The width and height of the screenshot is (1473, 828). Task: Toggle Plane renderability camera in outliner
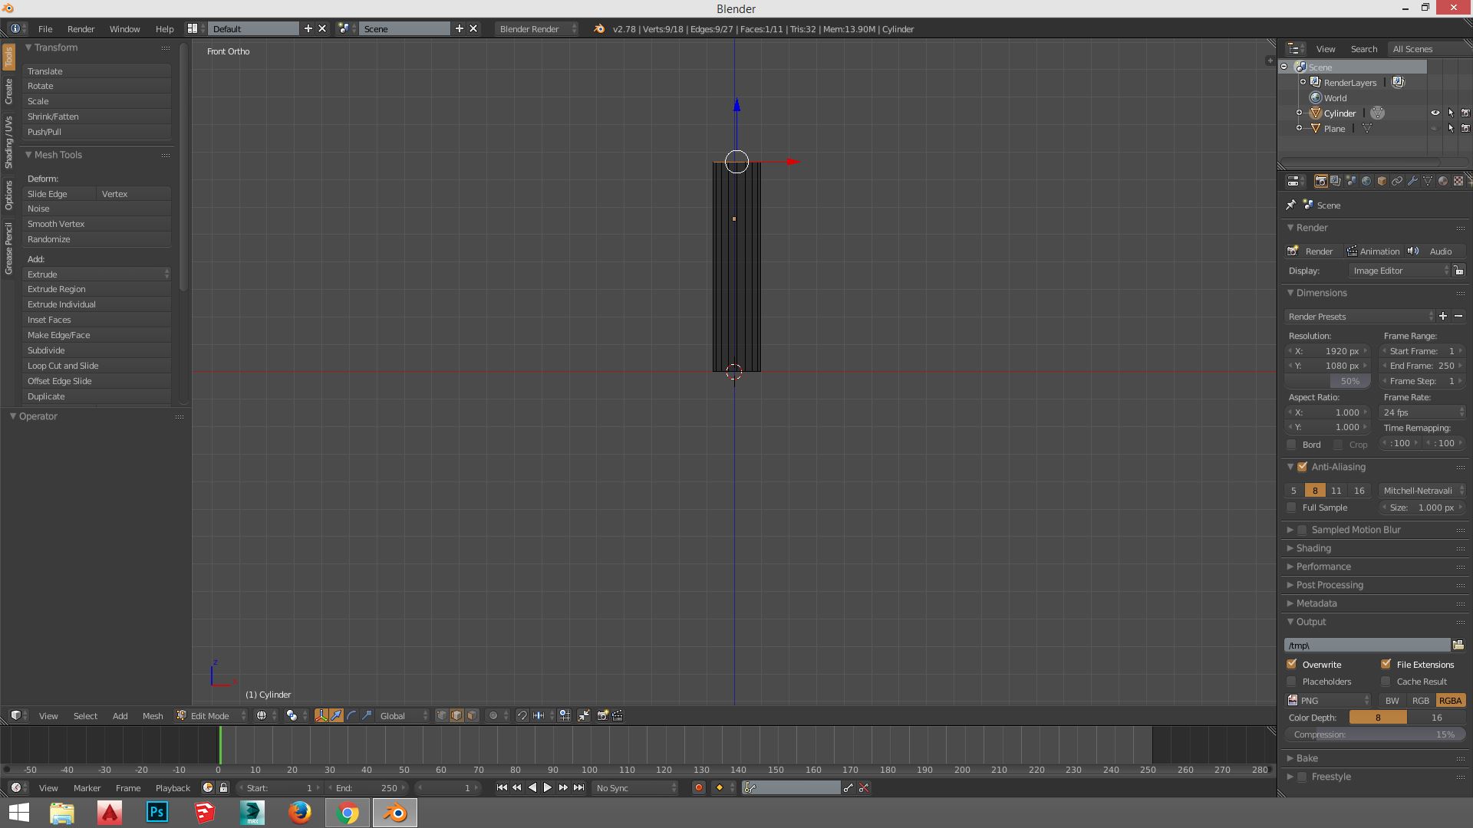pos(1465,128)
